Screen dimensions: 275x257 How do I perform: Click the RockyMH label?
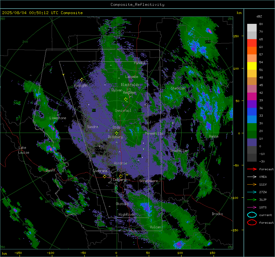(81, 86)
